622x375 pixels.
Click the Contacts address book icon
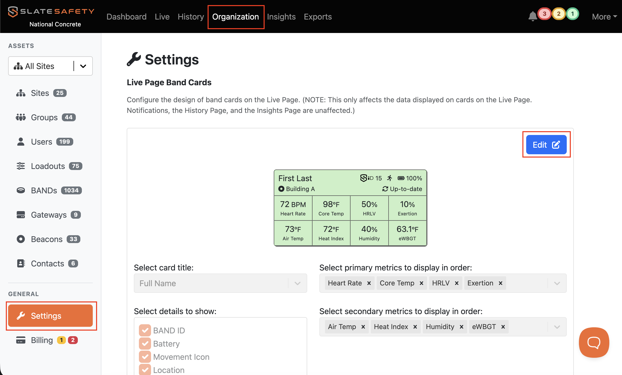tap(21, 263)
